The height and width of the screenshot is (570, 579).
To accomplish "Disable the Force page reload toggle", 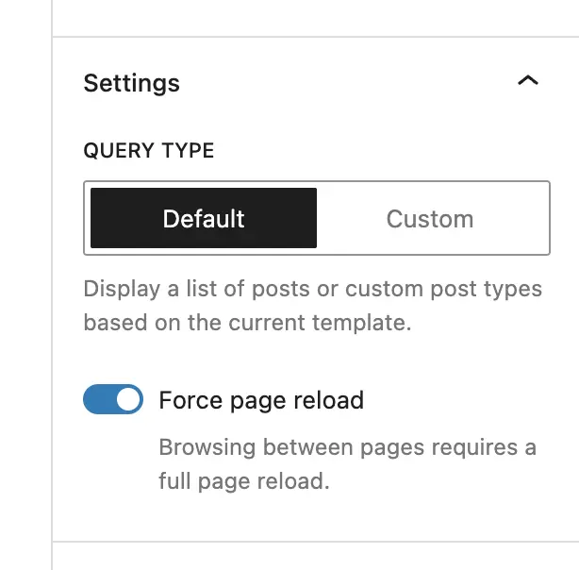I will 113,400.
